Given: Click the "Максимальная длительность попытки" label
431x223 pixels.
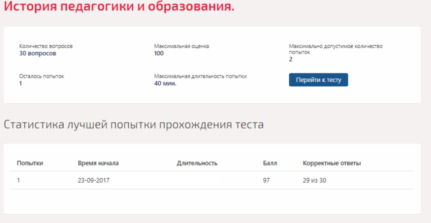Looking at the screenshot, I should pos(200,76).
